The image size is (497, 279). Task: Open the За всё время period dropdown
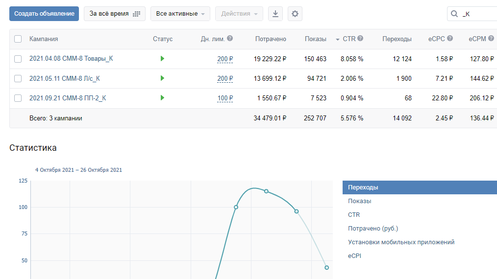point(114,14)
